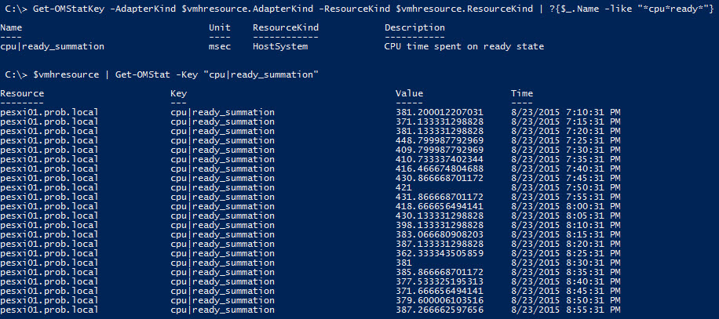Viewport: 719px width, 319px height.
Task: Click the Resource column header
Action: (x=22, y=93)
